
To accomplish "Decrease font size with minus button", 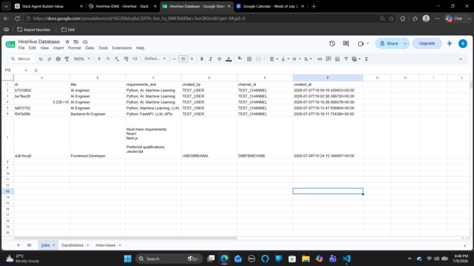I will click(174, 59).
